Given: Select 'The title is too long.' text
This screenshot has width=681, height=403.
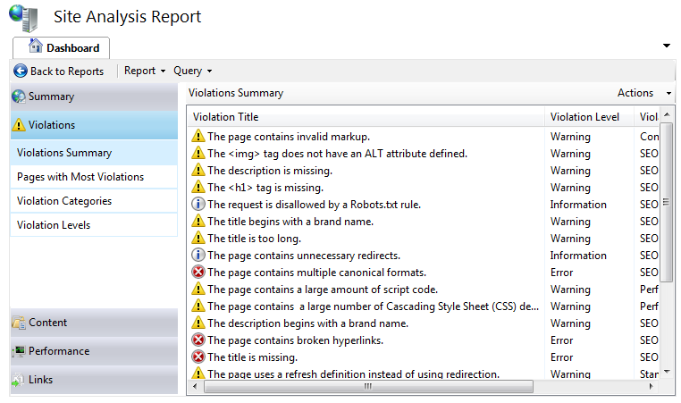Looking at the screenshot, I should click(x=254, y=239).
